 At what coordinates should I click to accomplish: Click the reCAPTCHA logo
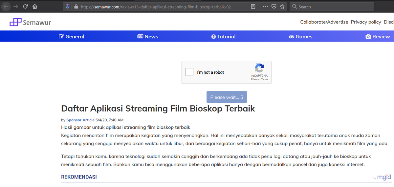(259, 68)
